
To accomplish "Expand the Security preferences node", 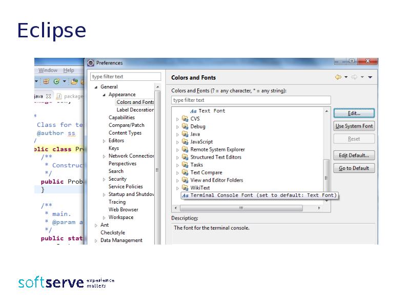I will [104, 180].
